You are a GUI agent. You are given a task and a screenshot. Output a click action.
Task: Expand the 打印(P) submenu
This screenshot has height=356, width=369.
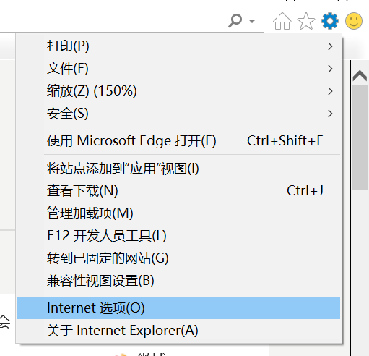178,46
